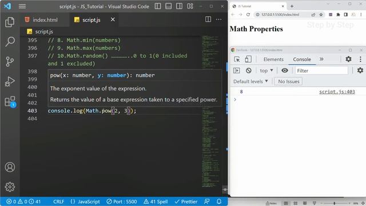Select the DevTools Console tab
366x206 pixels.
pyautogui.click(x=302, y=60)
